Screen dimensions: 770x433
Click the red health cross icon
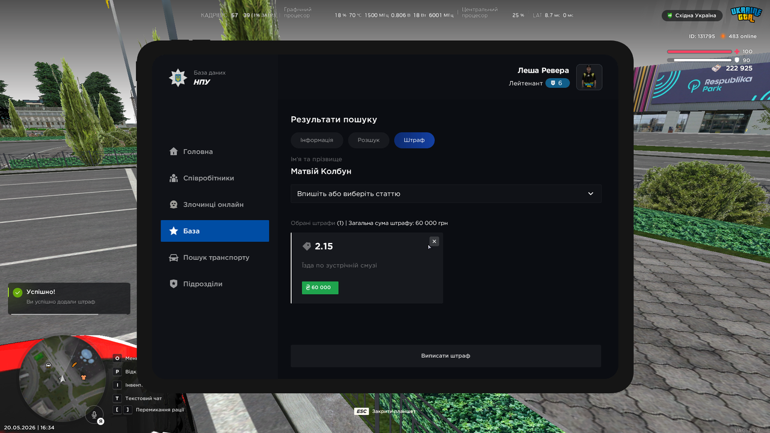(x=737, y=52)
